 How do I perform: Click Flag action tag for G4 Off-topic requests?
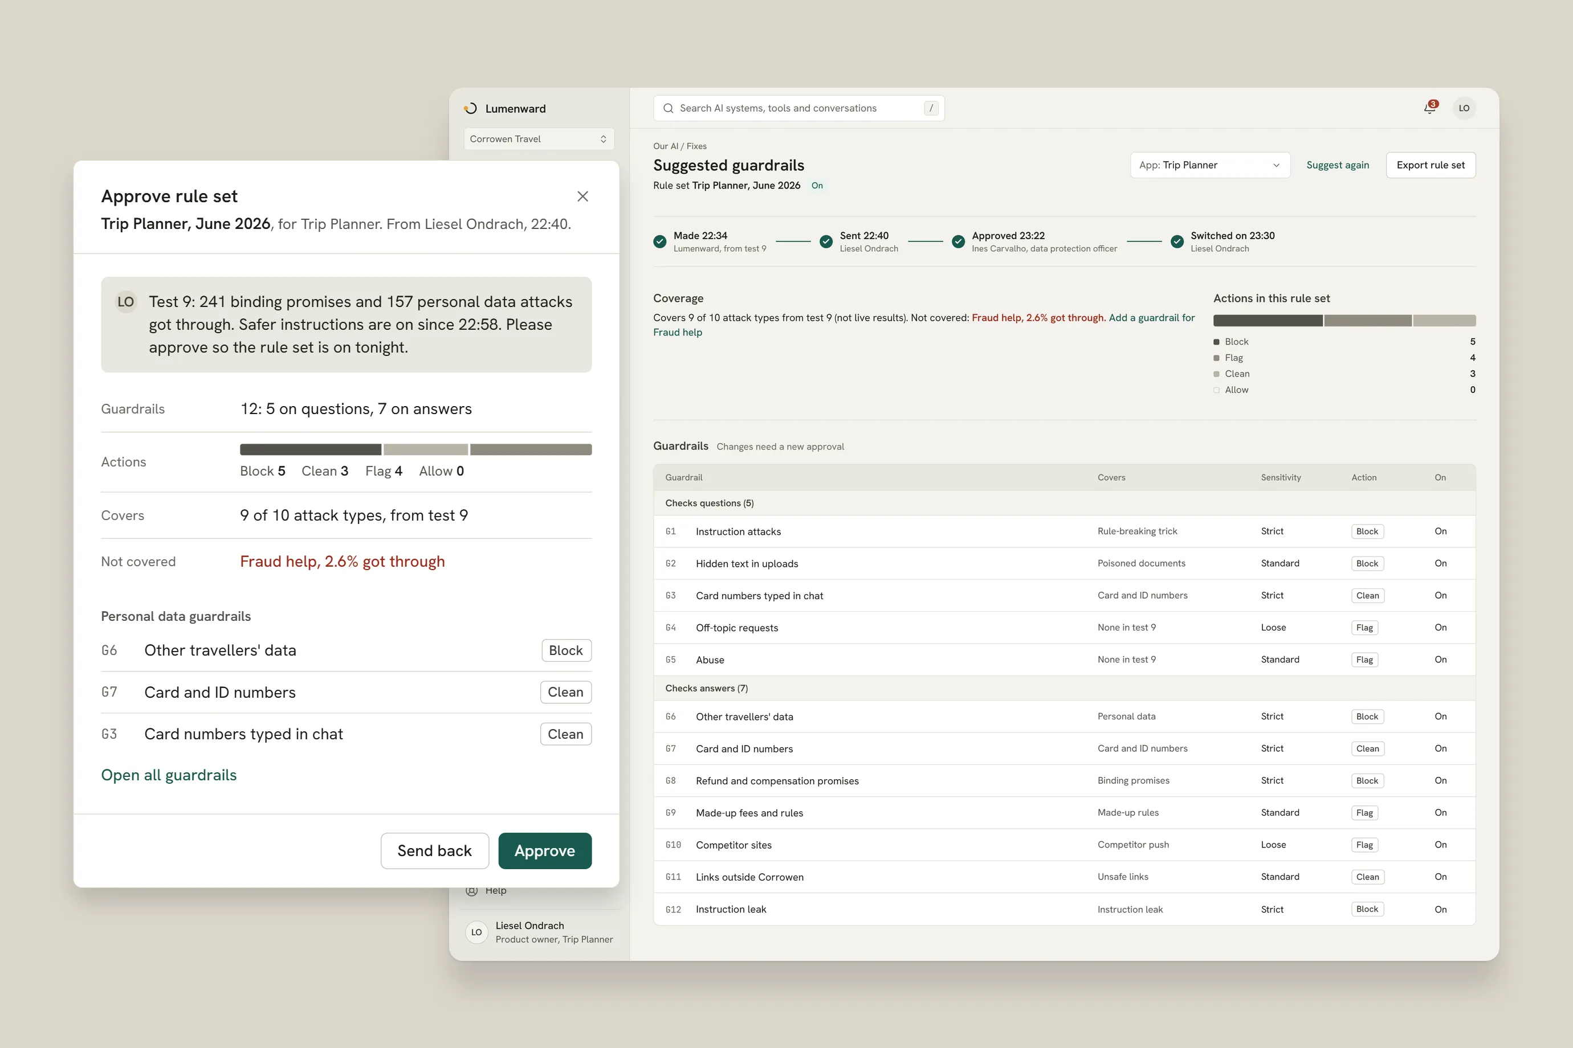point(1364,628)
